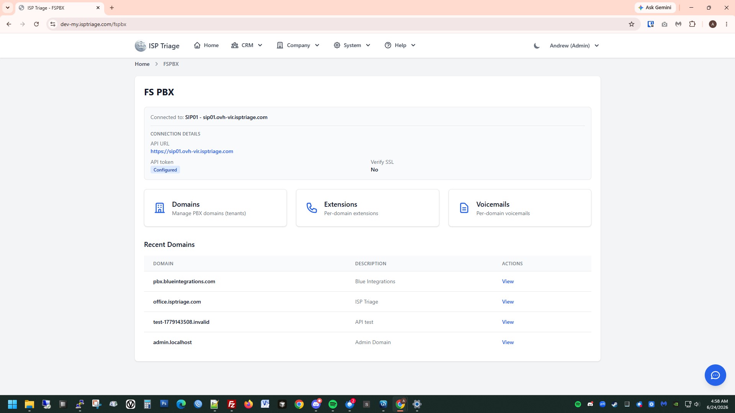Select the ISP Triage - FSPBX tab
735x413 pixels.
[x=59, y=8]
